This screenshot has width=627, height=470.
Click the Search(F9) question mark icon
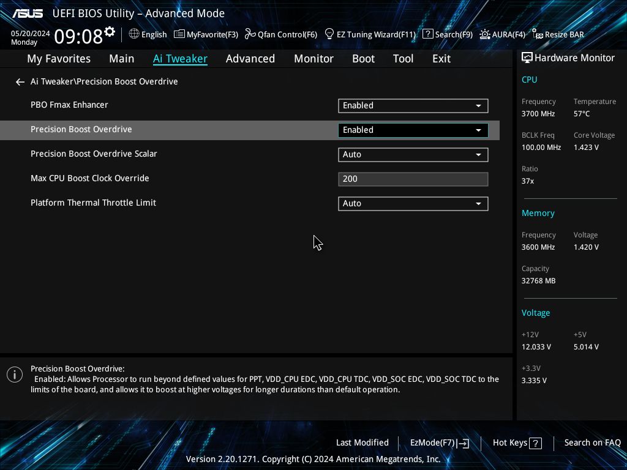427,34
